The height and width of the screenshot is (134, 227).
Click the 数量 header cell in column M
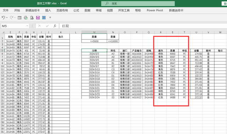(94, 37)
